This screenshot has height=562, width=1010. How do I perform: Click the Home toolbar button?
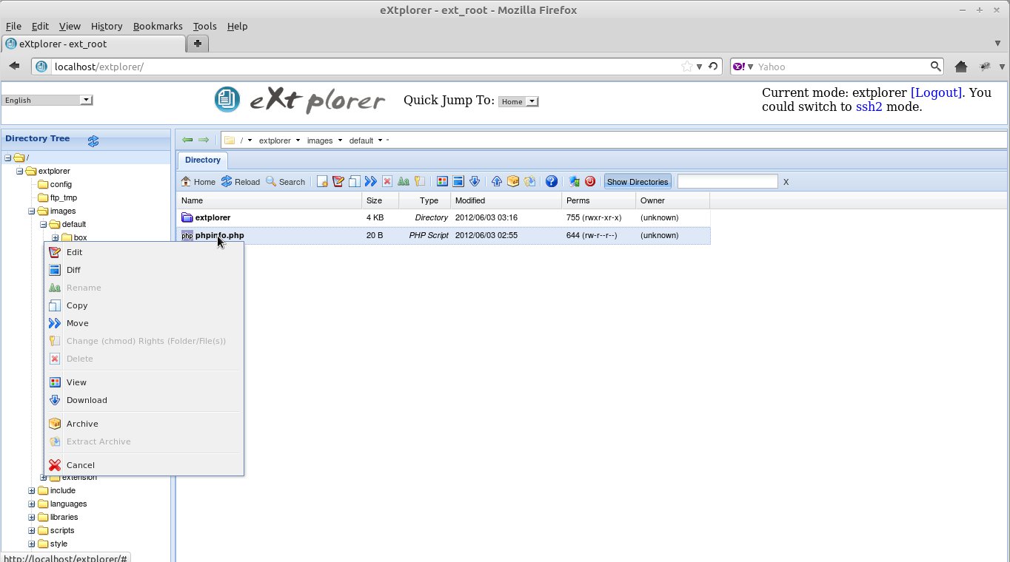coord(198,181)
